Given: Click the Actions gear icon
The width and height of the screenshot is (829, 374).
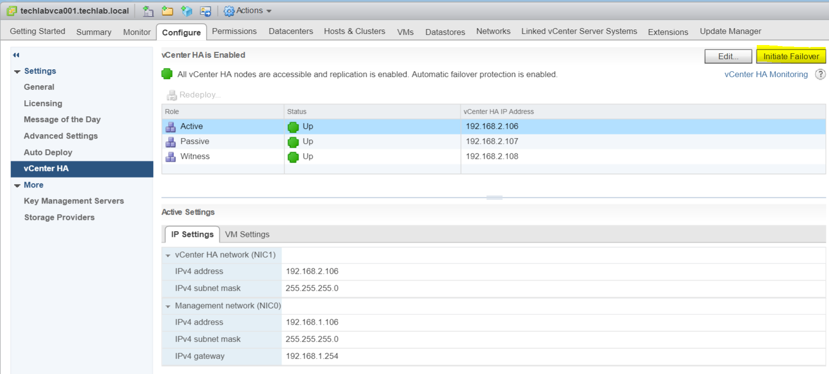Looking at the screenshot, I should pos(229,11).
